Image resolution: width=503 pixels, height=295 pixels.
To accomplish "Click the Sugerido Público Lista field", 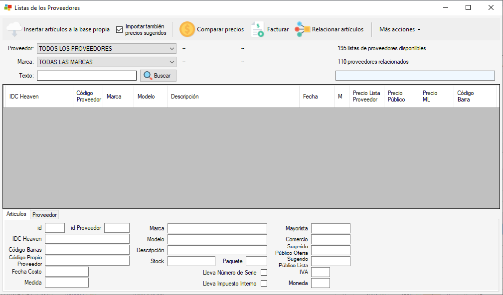I will pos(331,261).
